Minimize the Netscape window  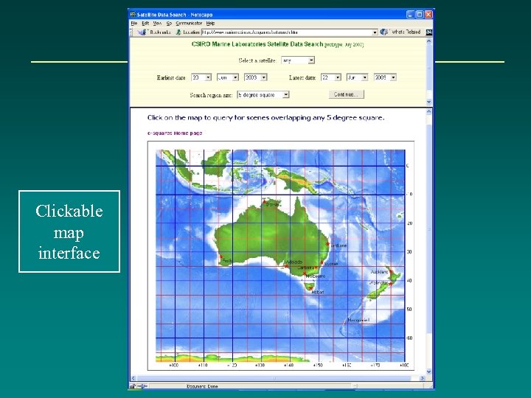click(411, 15)
